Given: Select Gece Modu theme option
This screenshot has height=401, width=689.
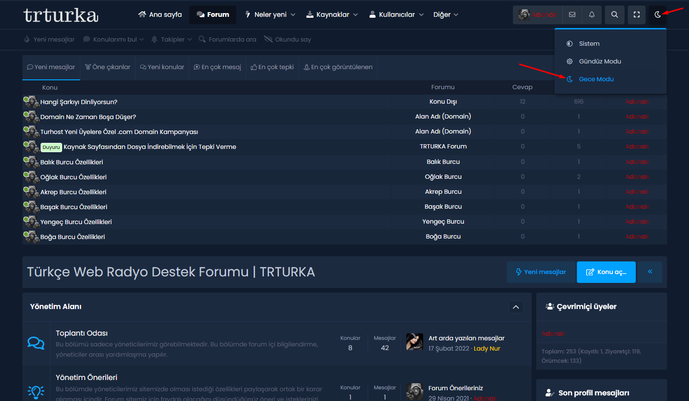Looking at the screenshot, I should (x=596, y=79).
